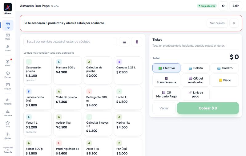This screenshot has height=156, width=246.
Task: Select Crédito payment method
Action: 225,68
